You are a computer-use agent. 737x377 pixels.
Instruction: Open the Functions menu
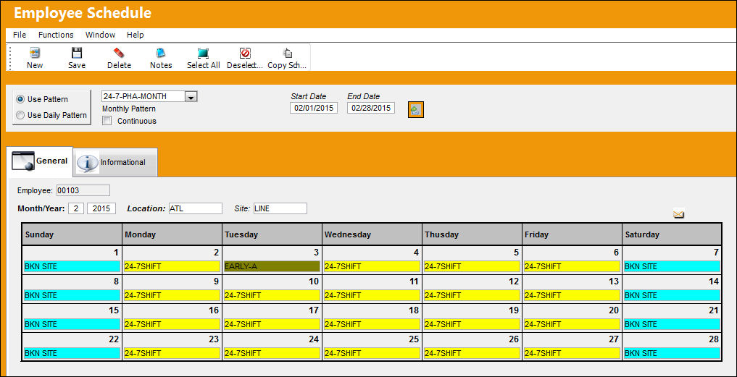click(56, 35)
